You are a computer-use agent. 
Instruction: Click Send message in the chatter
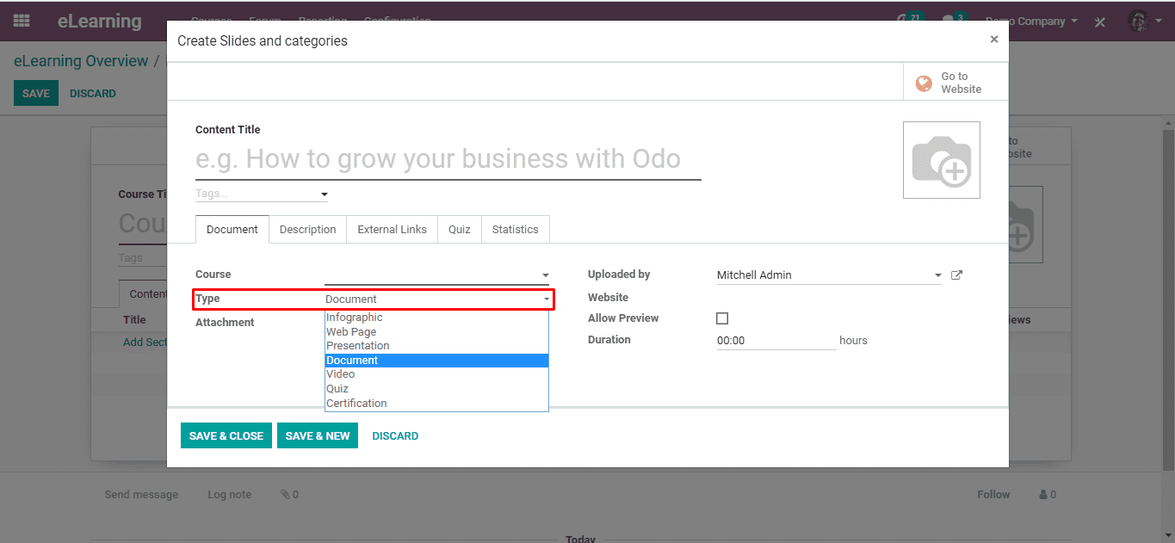click(141, 495)
